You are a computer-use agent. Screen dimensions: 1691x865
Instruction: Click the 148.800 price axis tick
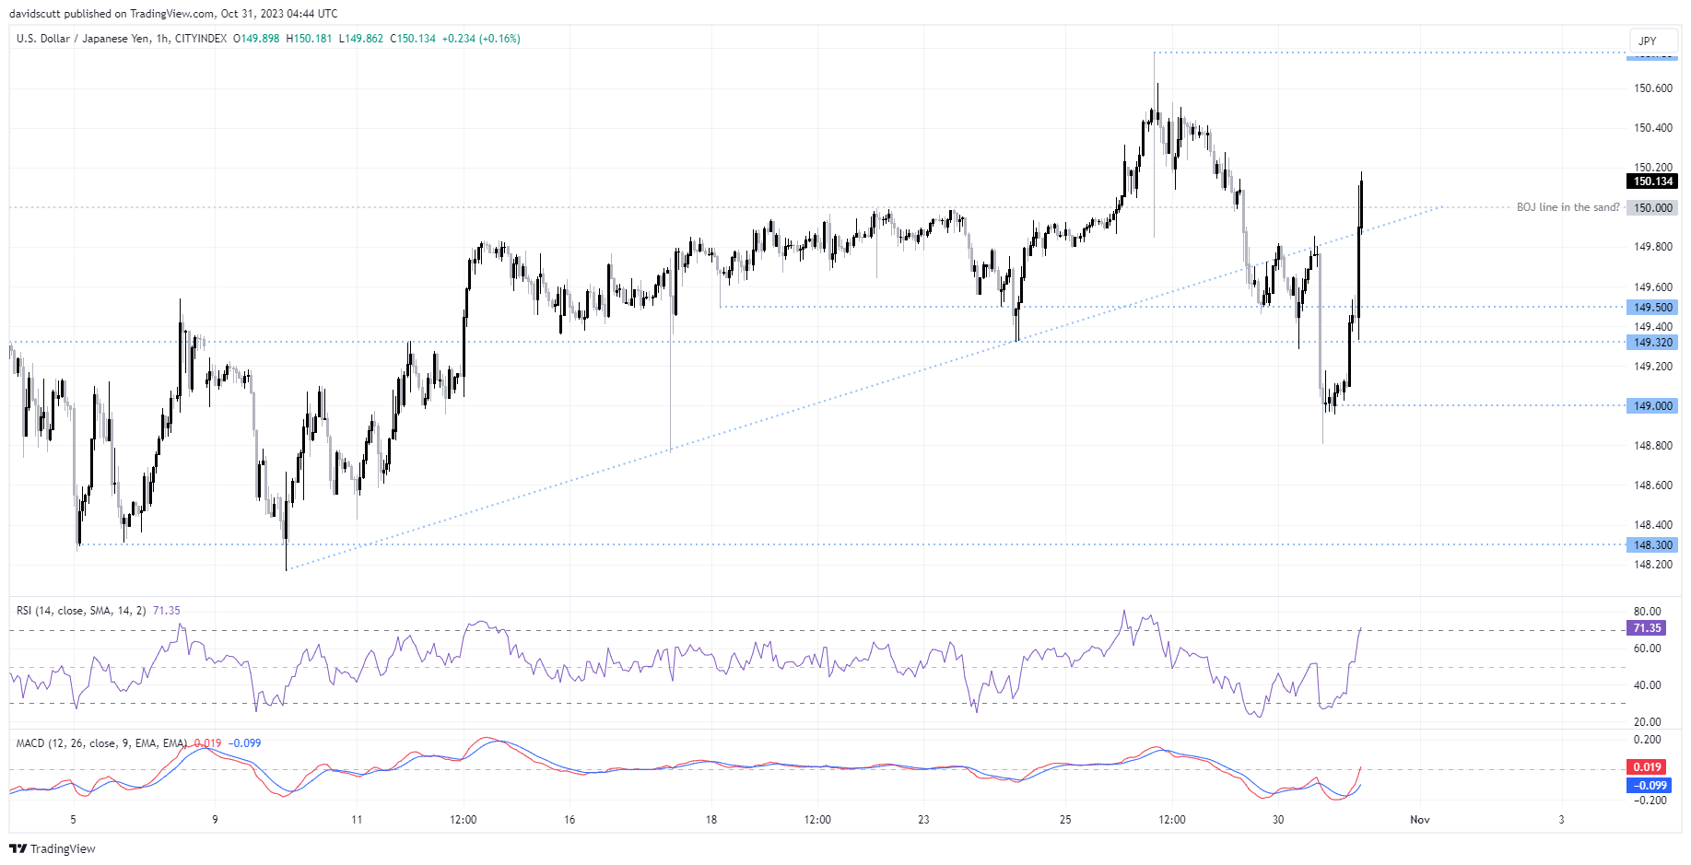tap(1653, 446)
